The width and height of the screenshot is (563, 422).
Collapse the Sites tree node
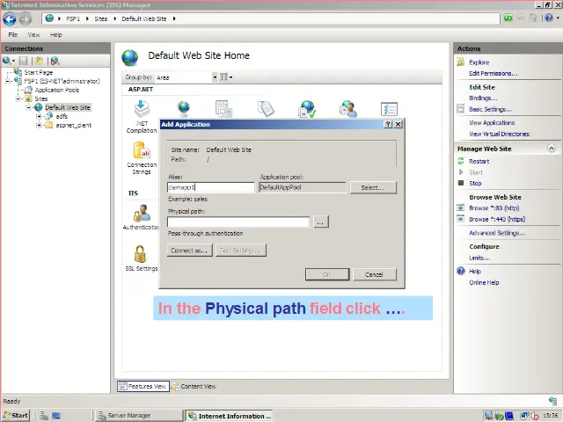[x=18, y=98]
